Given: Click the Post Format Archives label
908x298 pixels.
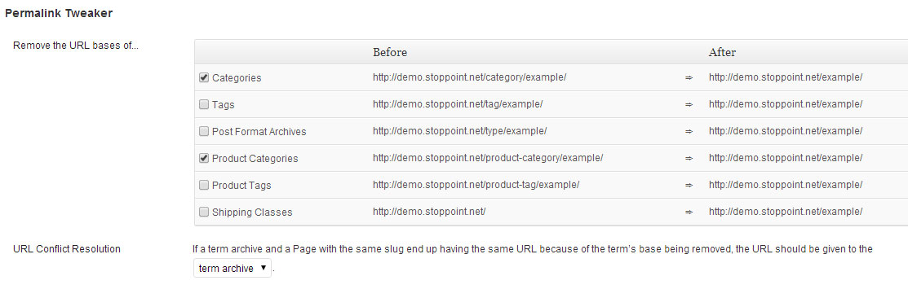Looking at the screenshot, I should (x=259, y=132).
